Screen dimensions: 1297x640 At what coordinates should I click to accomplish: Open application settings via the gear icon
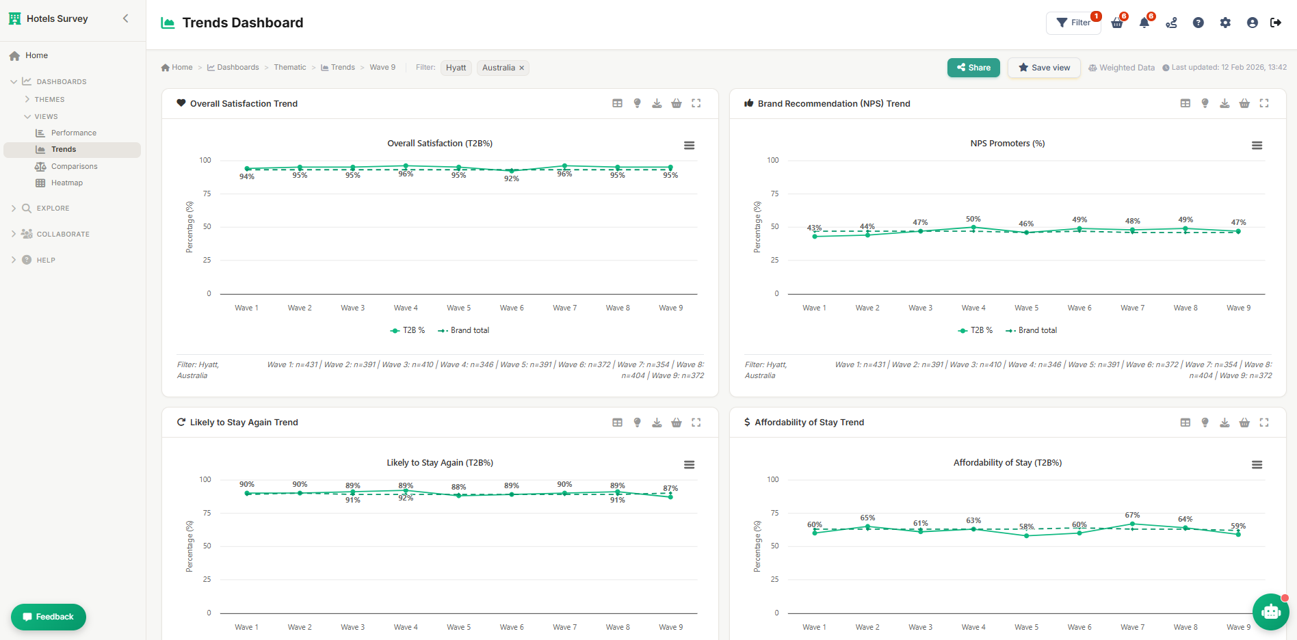click(1225, 23)
